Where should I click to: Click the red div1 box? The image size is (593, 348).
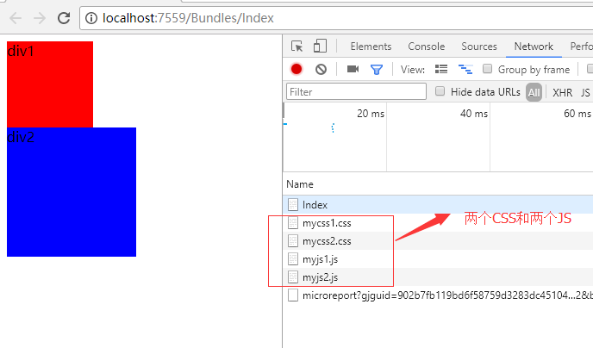click(50, 84)
